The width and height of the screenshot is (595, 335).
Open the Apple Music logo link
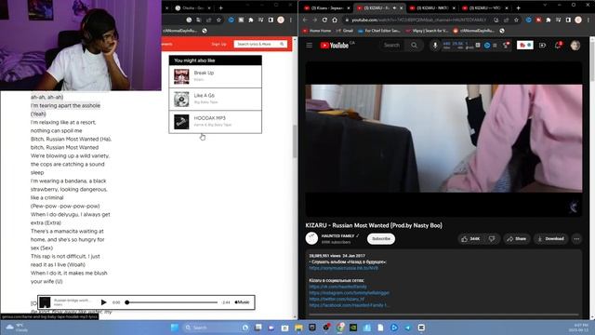click(242, 302)
